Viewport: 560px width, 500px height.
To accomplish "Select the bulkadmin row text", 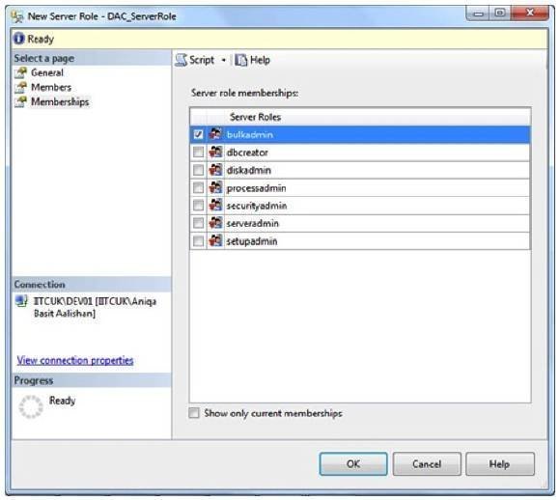I will click(250, 134).
